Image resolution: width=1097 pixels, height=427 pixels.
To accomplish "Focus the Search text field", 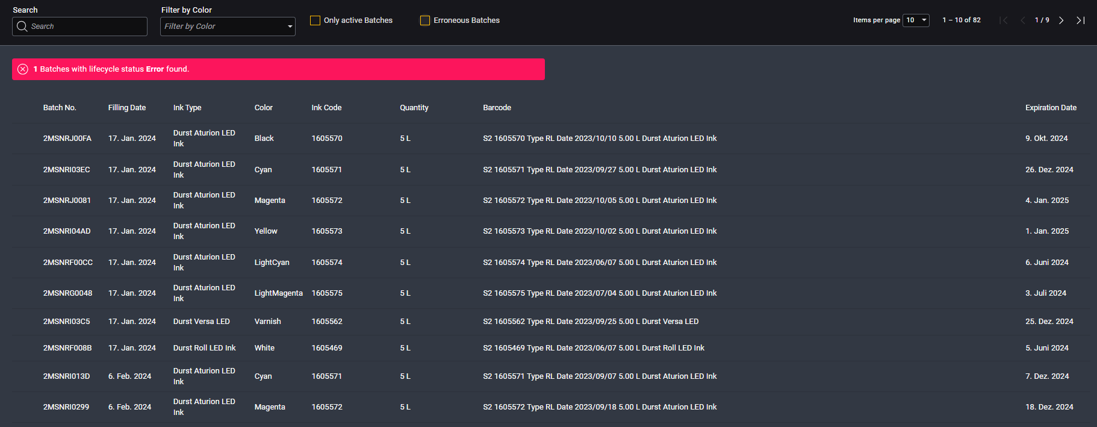I will tap(87, 26).
